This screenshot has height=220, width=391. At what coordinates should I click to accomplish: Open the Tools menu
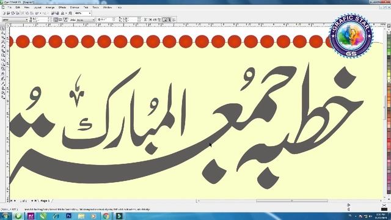coord(95,7)
